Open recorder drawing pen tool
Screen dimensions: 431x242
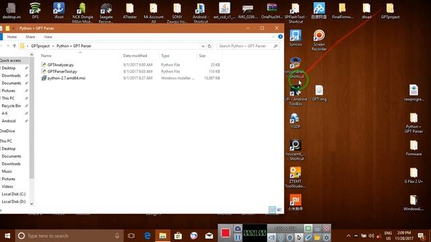(x=308, y=237)
